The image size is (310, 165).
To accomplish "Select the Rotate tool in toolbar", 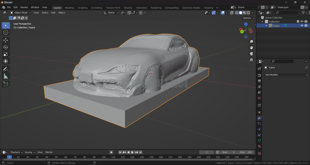I will [6, 47].
